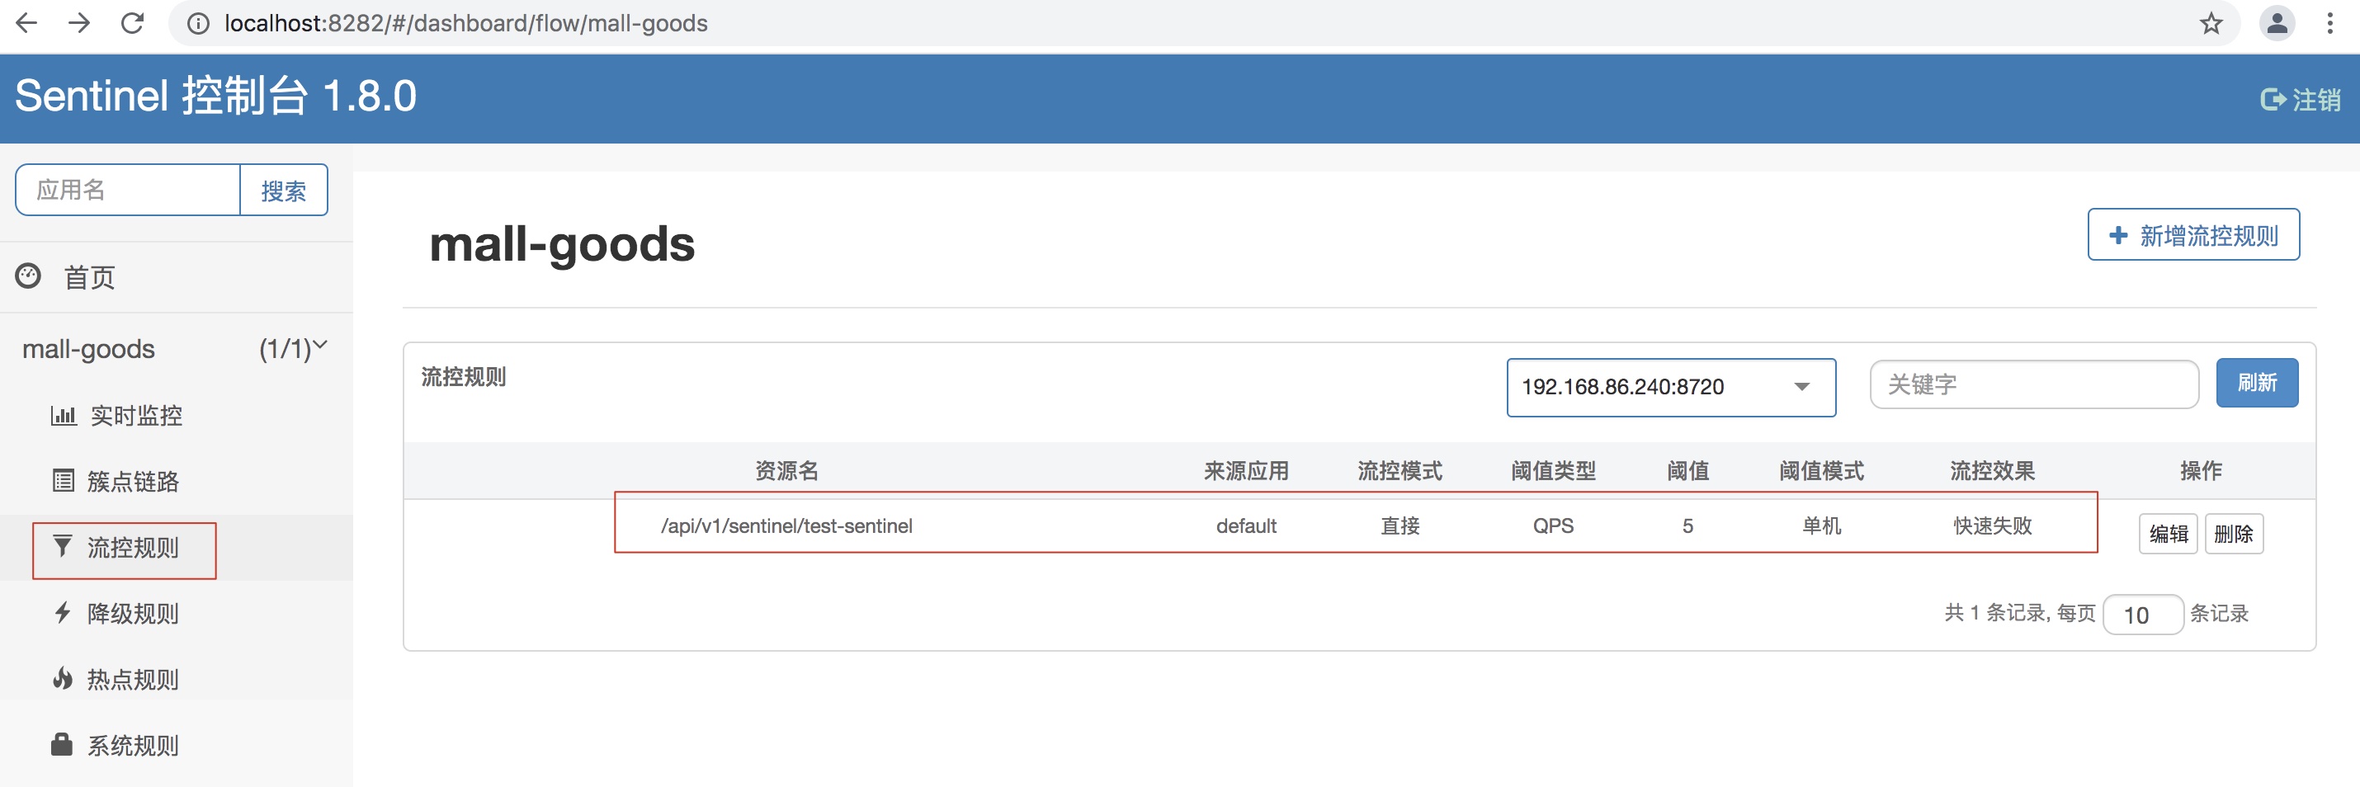The height and width of the screenshot is (787, 2360).
Task: Click the lightning bolt icon for 降级规则
Action: [62, 612]
